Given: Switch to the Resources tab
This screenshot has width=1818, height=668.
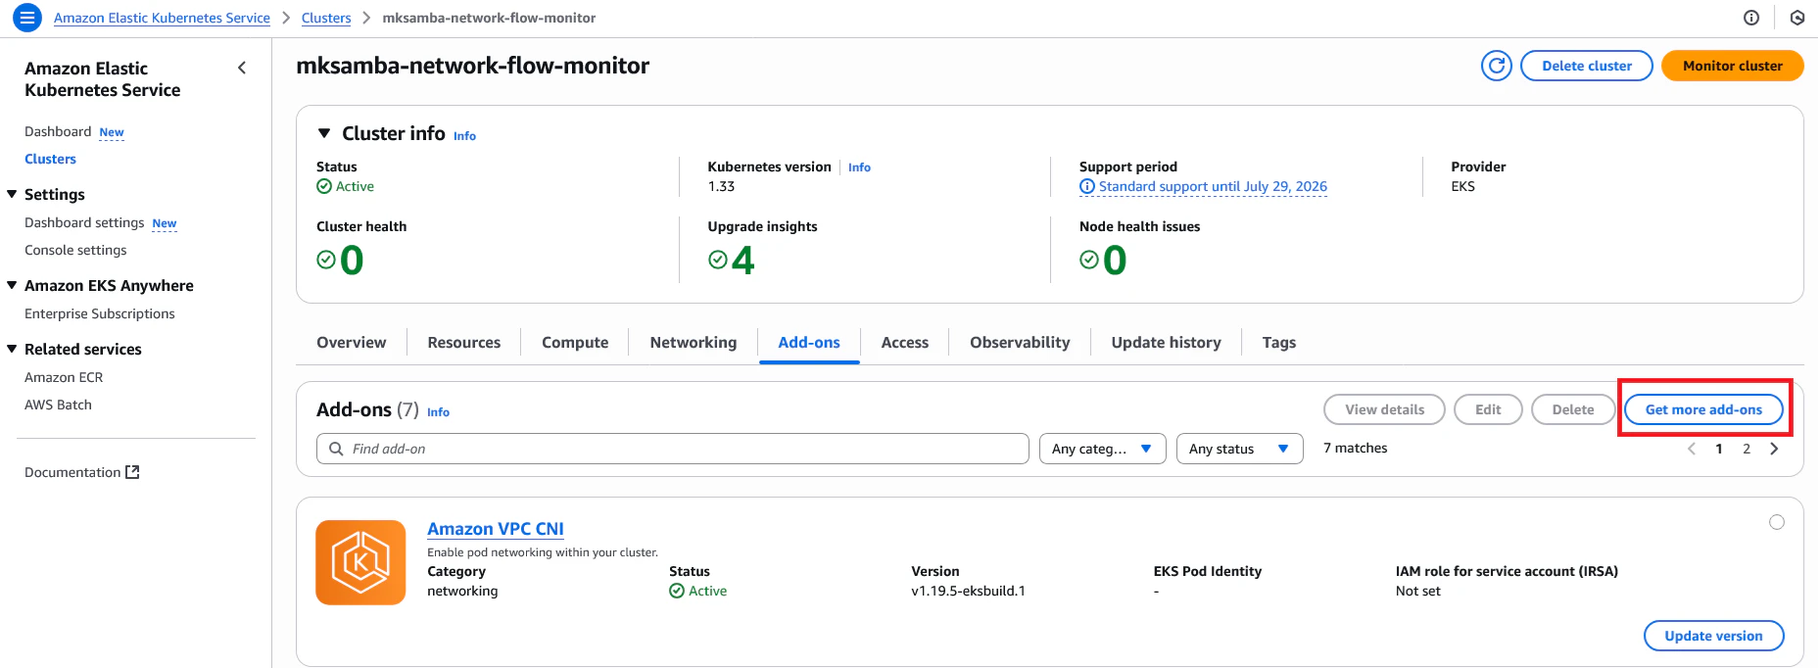Looking at the screenshot, I should (464, 342).
